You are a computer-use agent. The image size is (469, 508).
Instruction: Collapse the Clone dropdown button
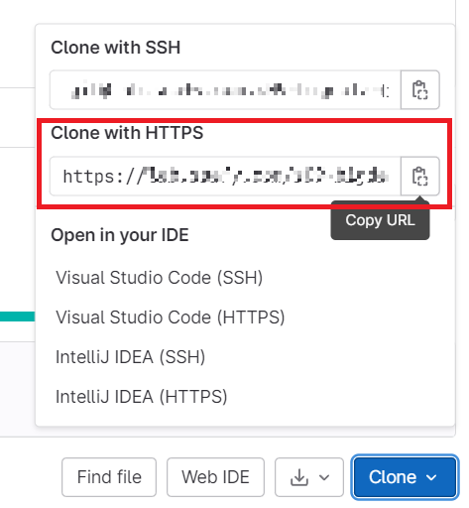405,477
